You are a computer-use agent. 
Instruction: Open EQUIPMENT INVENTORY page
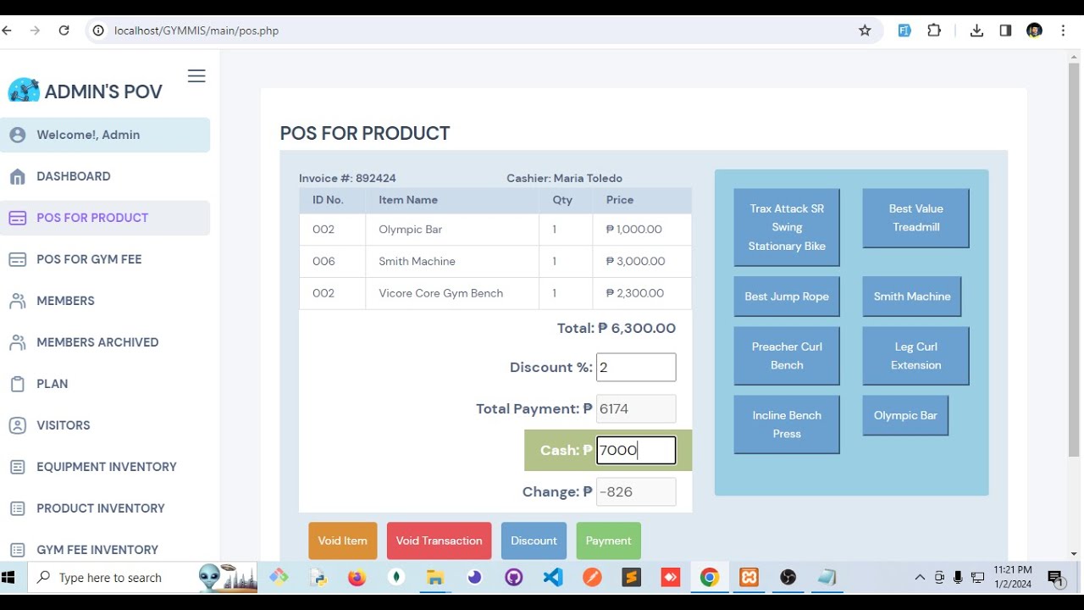click(x=107, y=467)
